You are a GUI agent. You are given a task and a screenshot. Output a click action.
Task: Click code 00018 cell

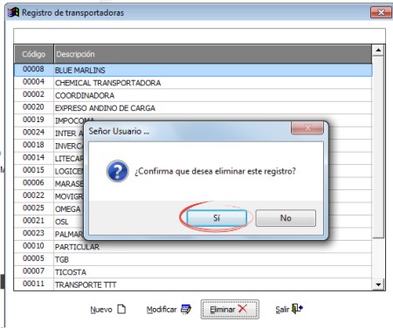click(34, 145)
